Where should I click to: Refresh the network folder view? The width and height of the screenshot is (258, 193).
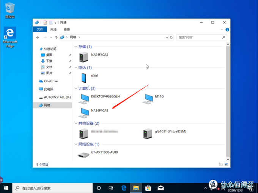click(x=171, y=37)
